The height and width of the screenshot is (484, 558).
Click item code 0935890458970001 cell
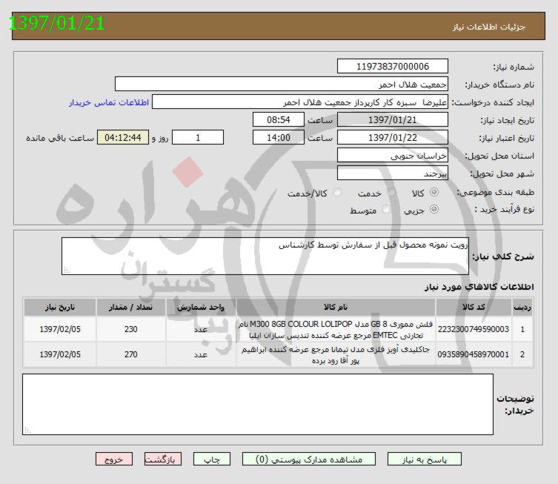click(x=474, y=354)
